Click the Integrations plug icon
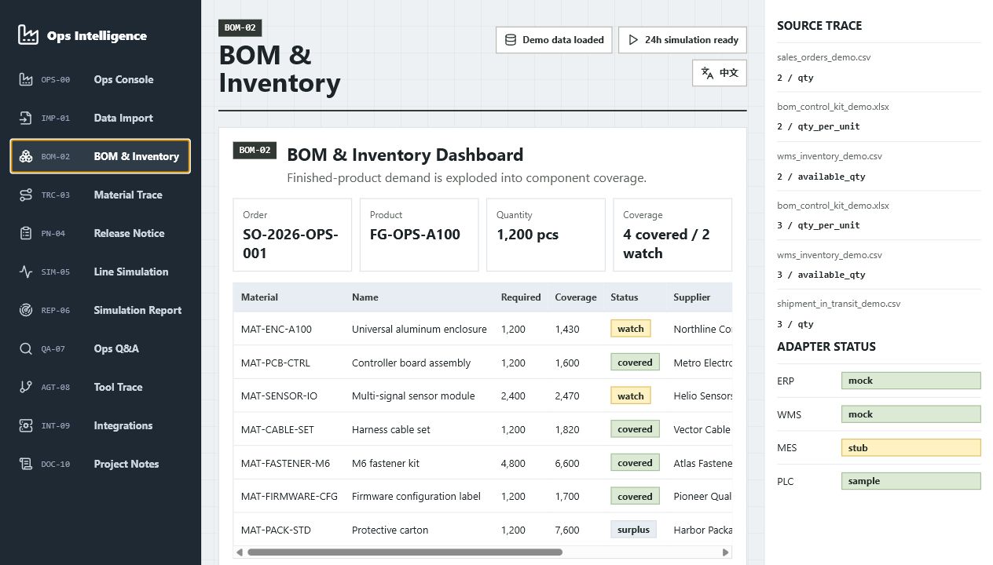 (26, 425)
